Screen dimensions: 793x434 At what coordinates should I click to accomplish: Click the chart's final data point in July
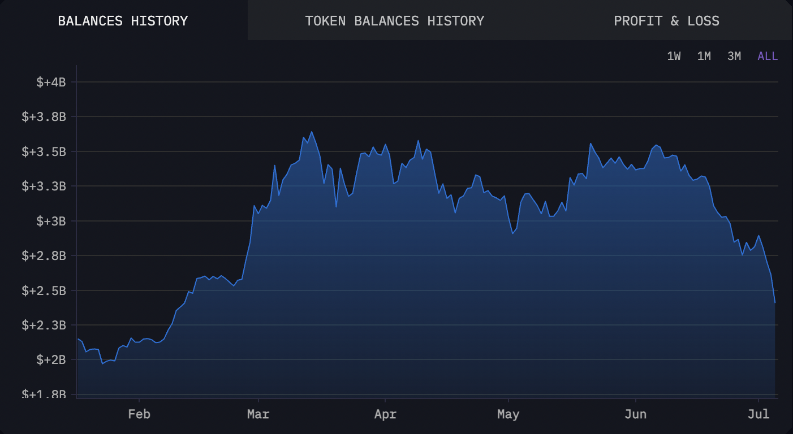point(775,303)
